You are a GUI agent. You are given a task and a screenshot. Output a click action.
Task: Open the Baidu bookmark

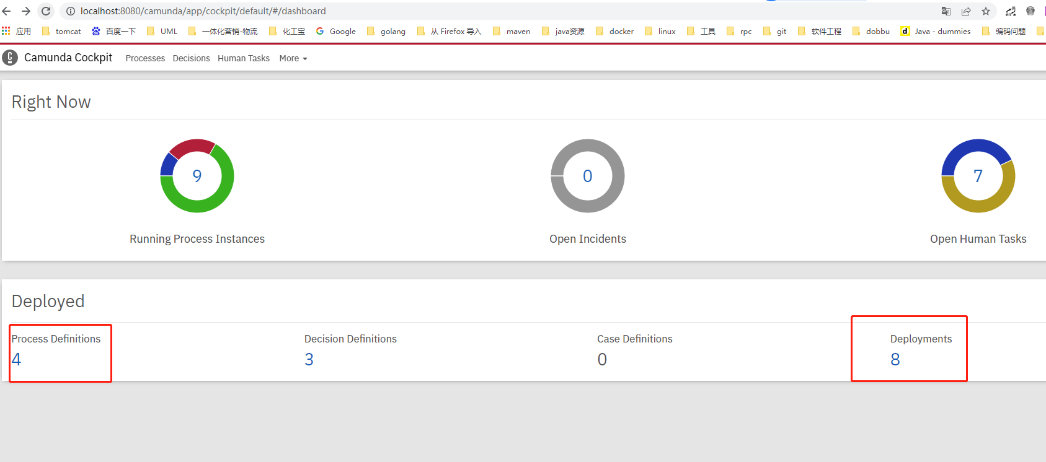(x=113, y=31)
